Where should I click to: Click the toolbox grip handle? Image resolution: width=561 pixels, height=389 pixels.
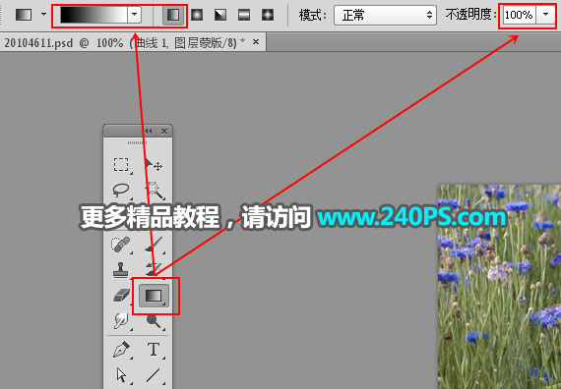coord(137,142)
